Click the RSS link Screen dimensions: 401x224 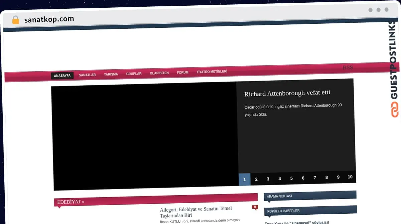point(348,68)
